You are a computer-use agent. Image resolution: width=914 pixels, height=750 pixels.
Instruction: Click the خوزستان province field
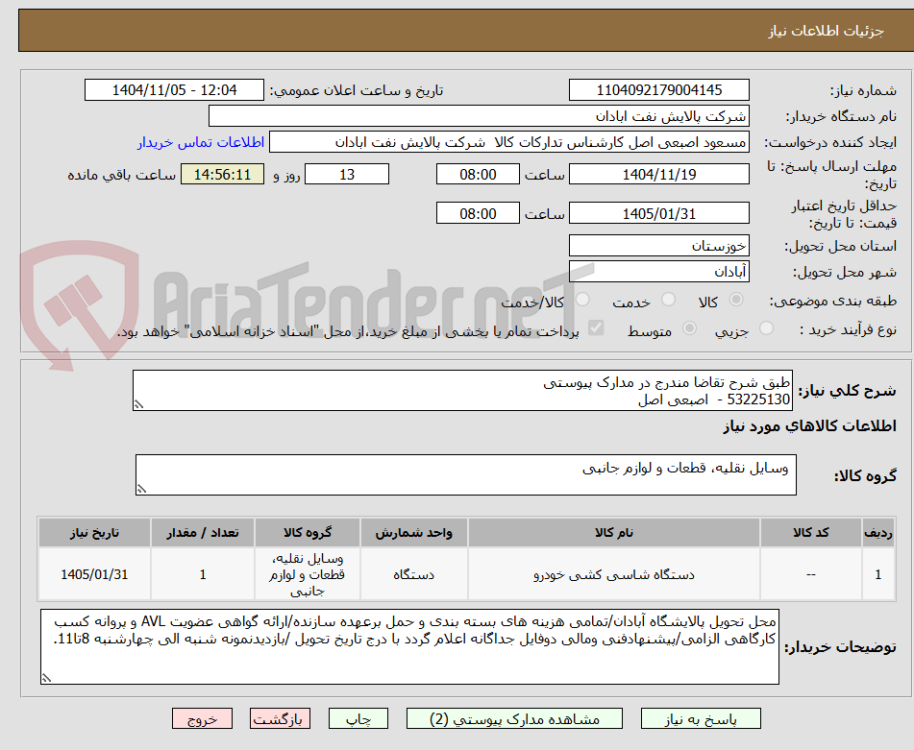(x=659, y=245)
